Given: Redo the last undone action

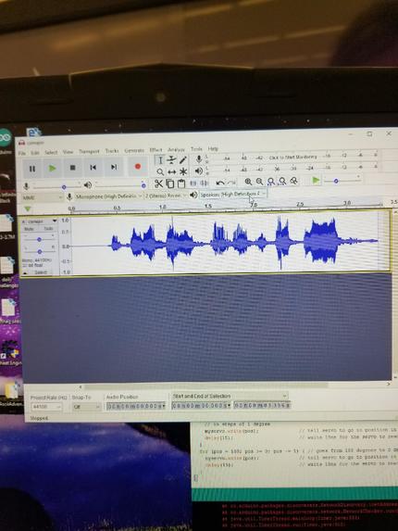Looking at the screenshot, I should pos(231,183).
